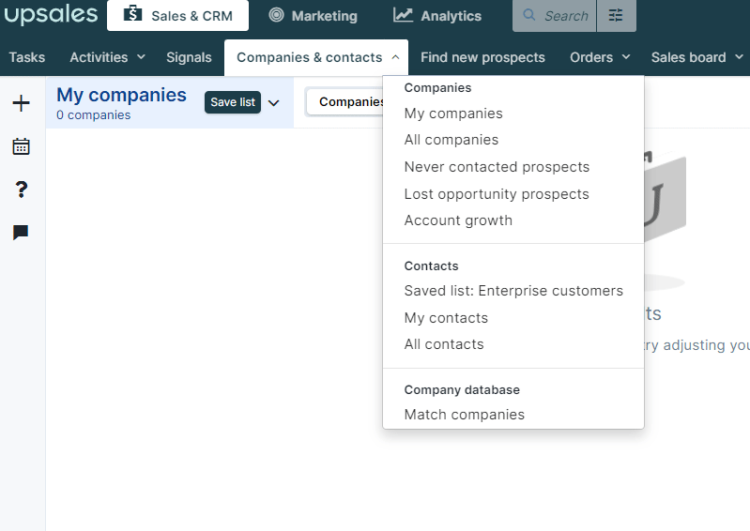Open the chat bubble icon in sidebar
The image size is (750, 531).
[x=21, y=233]
